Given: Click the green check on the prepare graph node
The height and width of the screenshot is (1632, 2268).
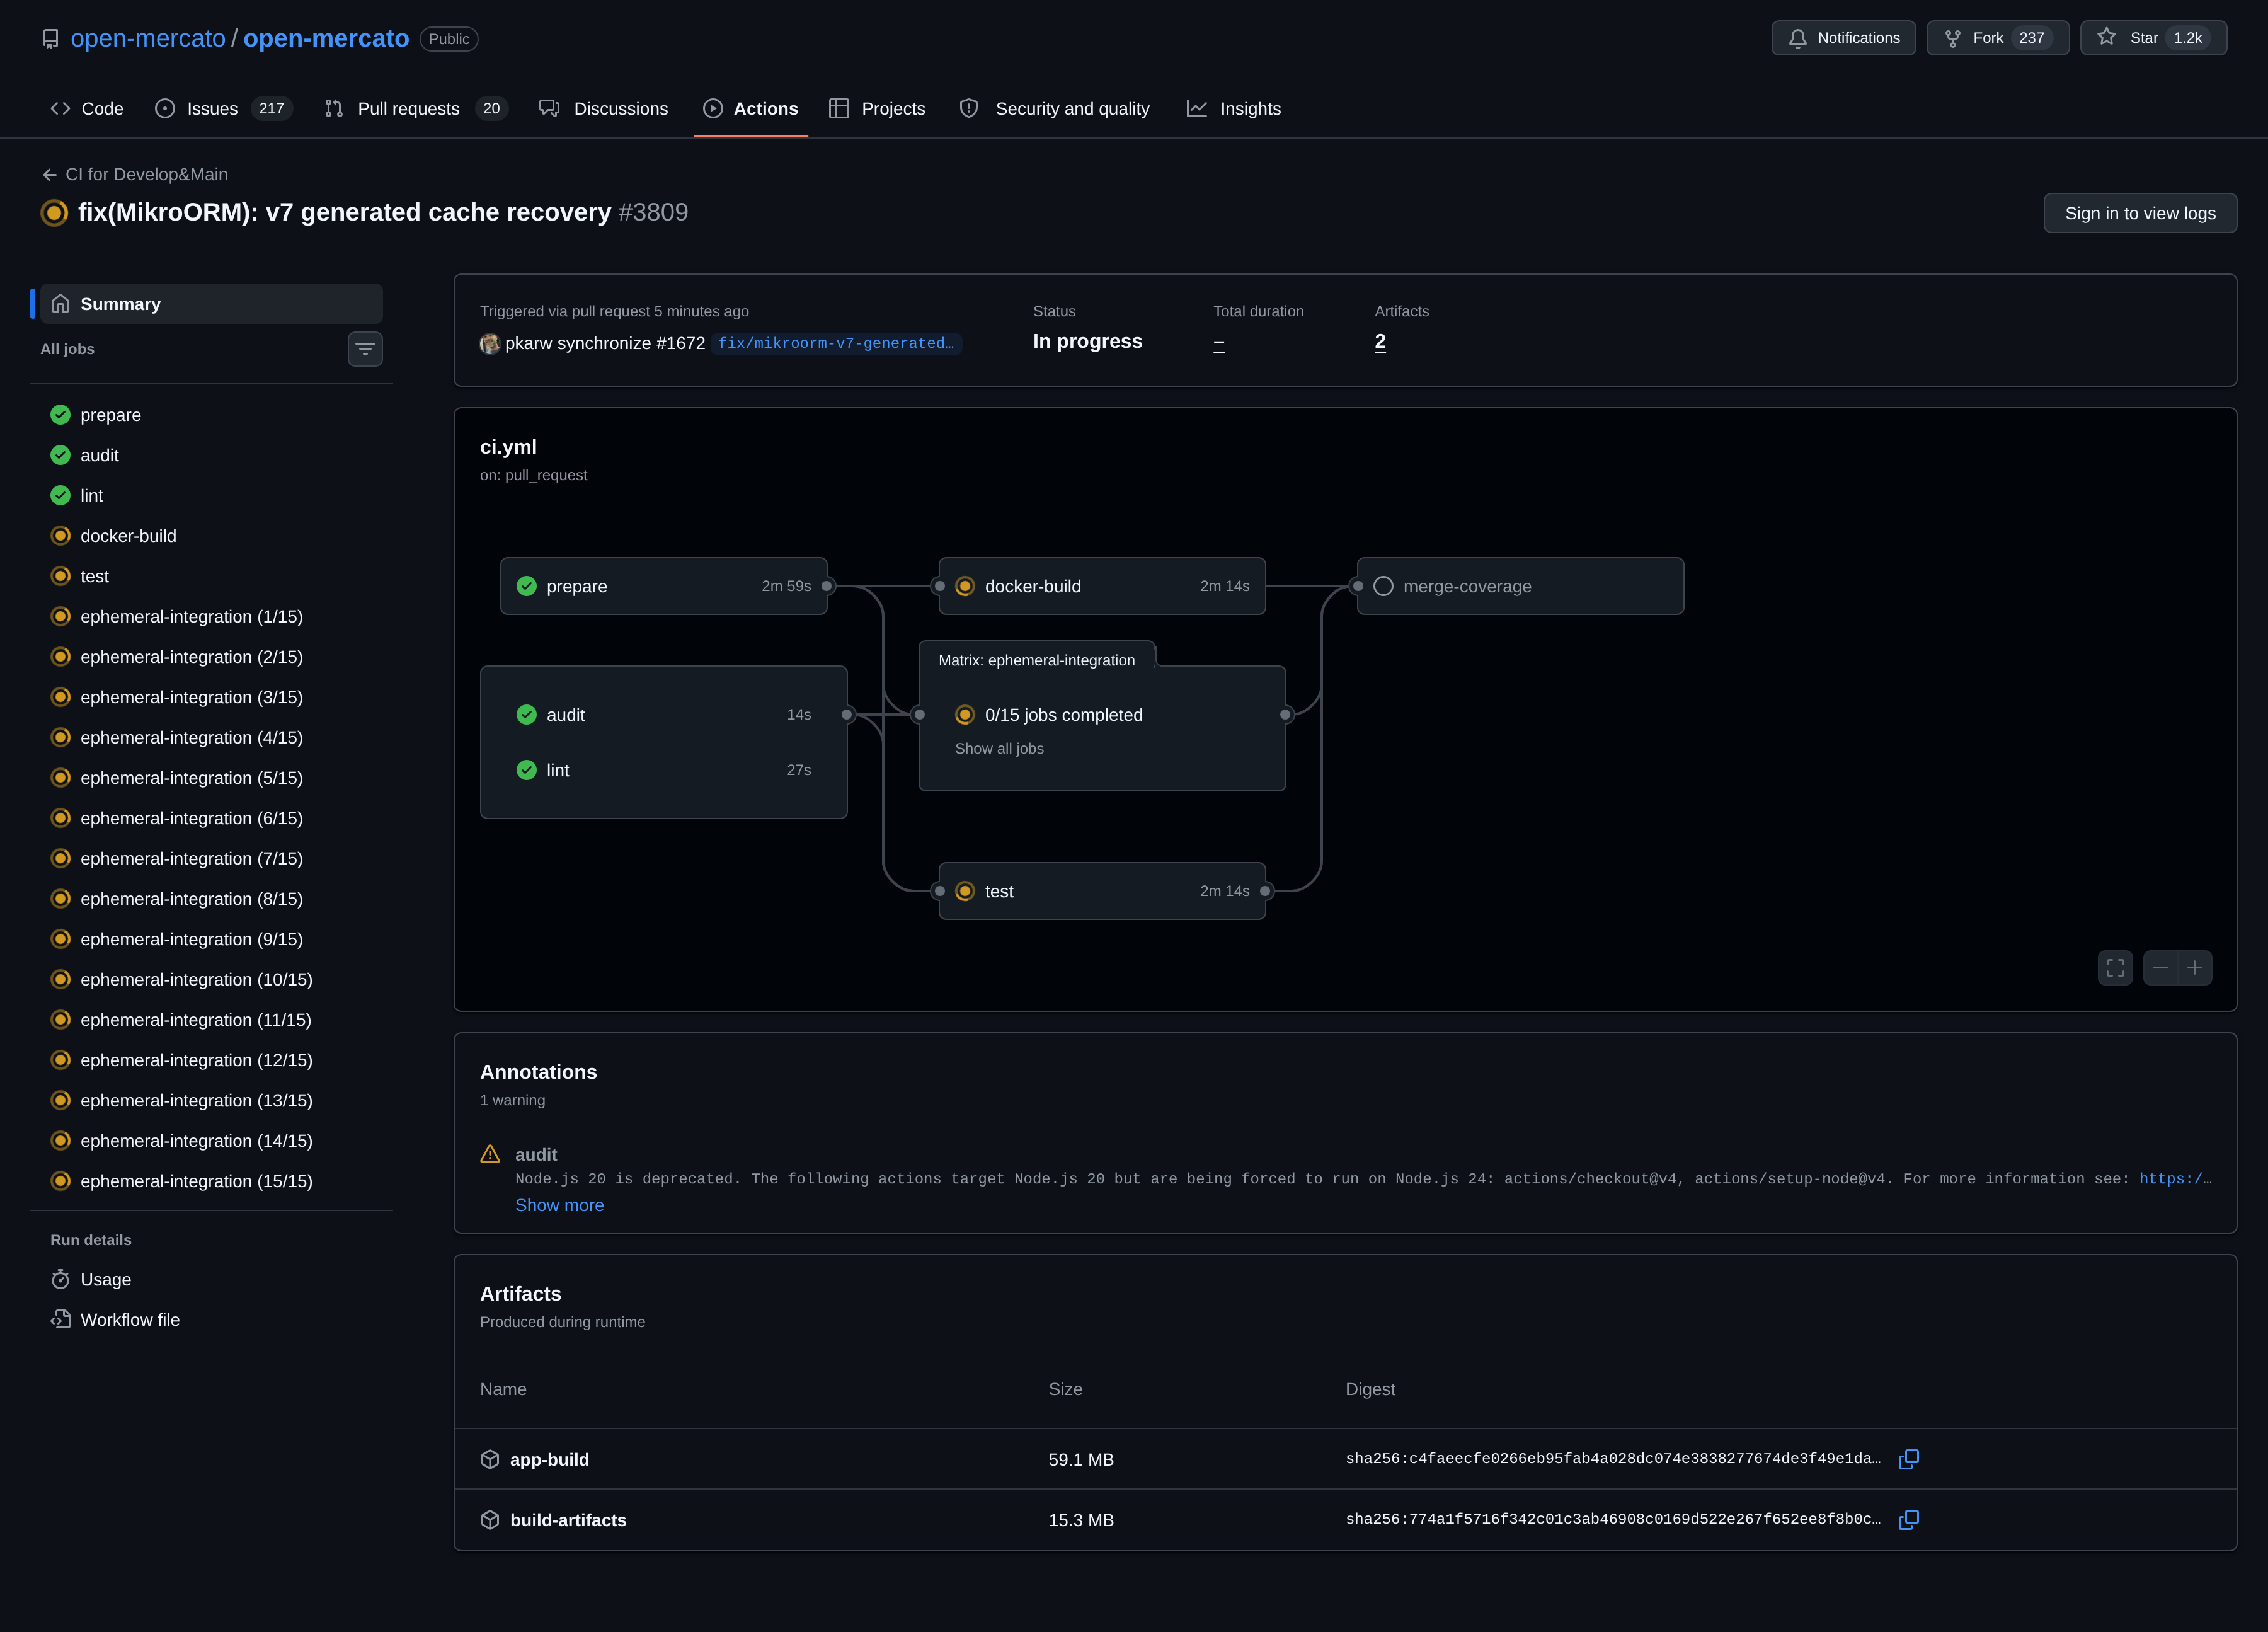Looking at the screenshot, I should coord(527,586).
